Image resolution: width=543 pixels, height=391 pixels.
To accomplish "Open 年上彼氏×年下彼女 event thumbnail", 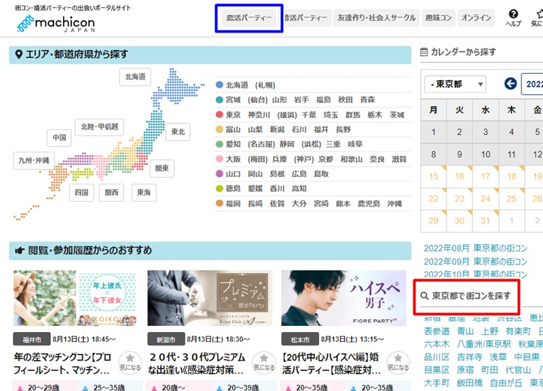I will tap(75, 298).
